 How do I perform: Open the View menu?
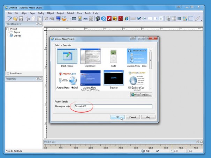80,13
